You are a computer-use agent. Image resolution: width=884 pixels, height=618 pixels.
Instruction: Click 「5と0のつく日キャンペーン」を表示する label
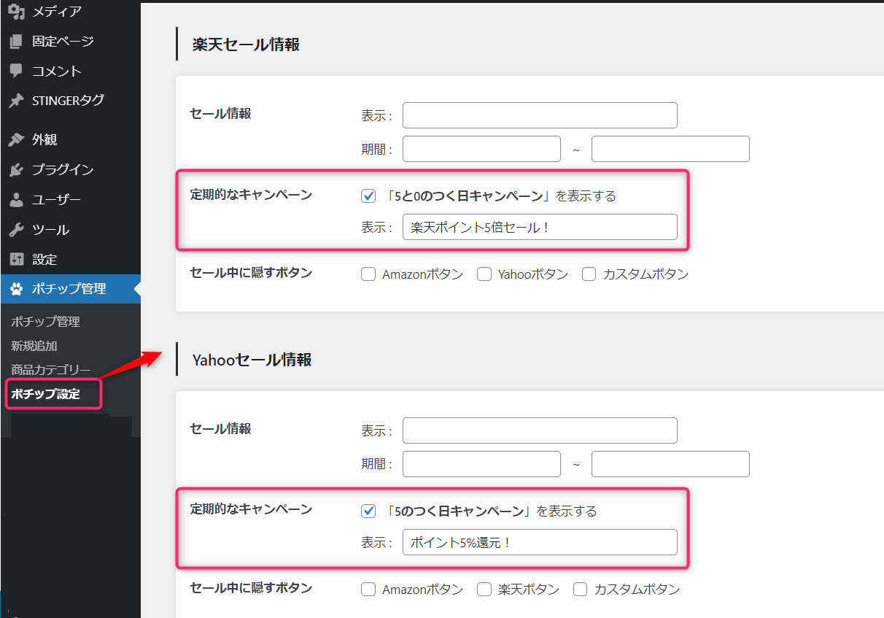point(499,196)
